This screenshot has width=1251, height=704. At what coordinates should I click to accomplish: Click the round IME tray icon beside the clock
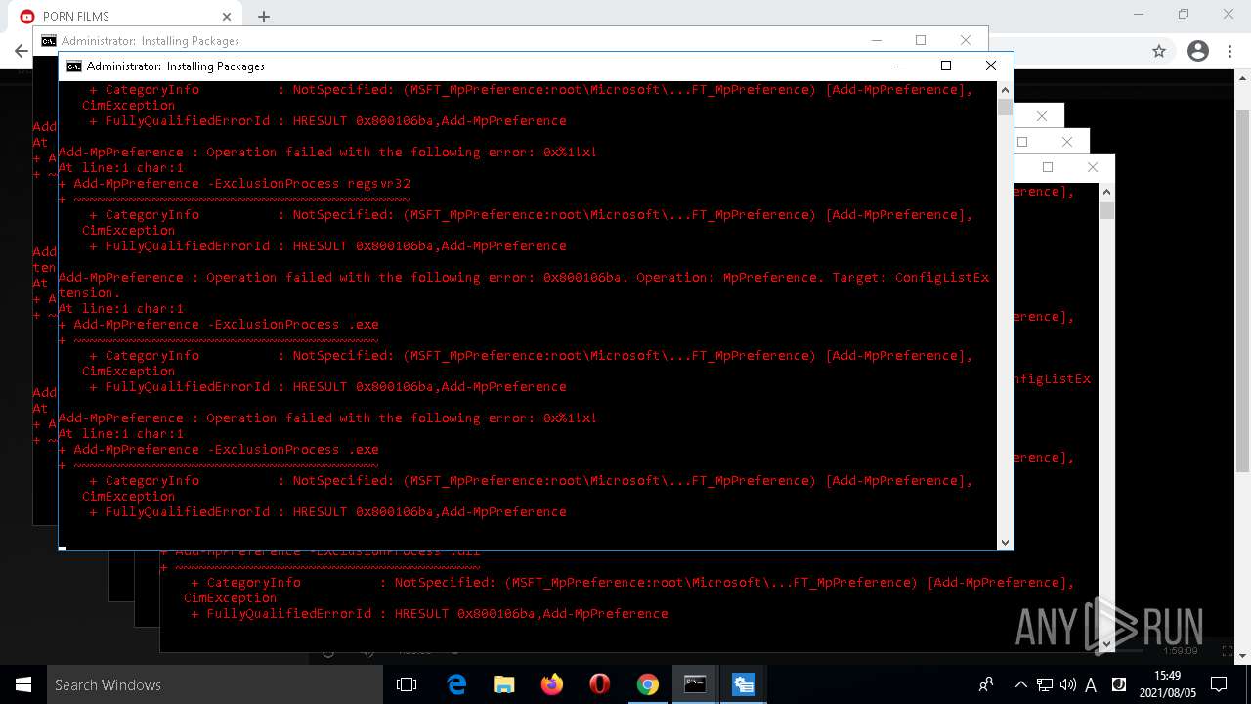tap(1119, 684)
